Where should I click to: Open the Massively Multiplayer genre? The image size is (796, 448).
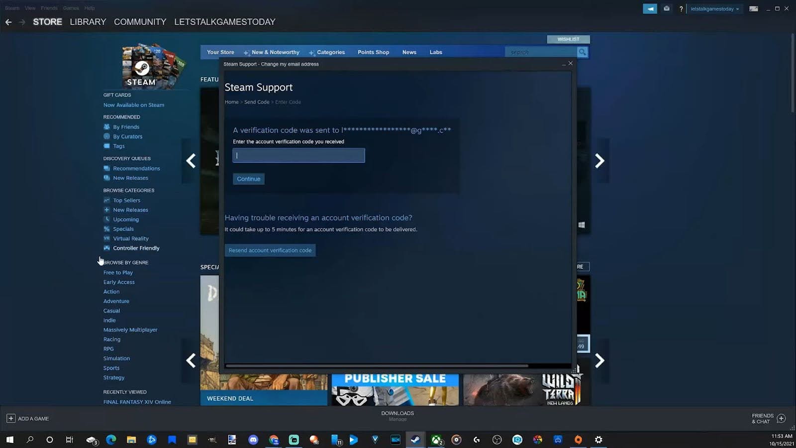tap(130, 330)
